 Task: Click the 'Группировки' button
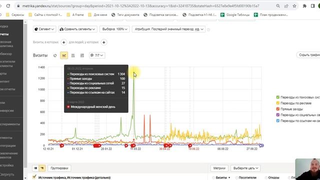59,168
